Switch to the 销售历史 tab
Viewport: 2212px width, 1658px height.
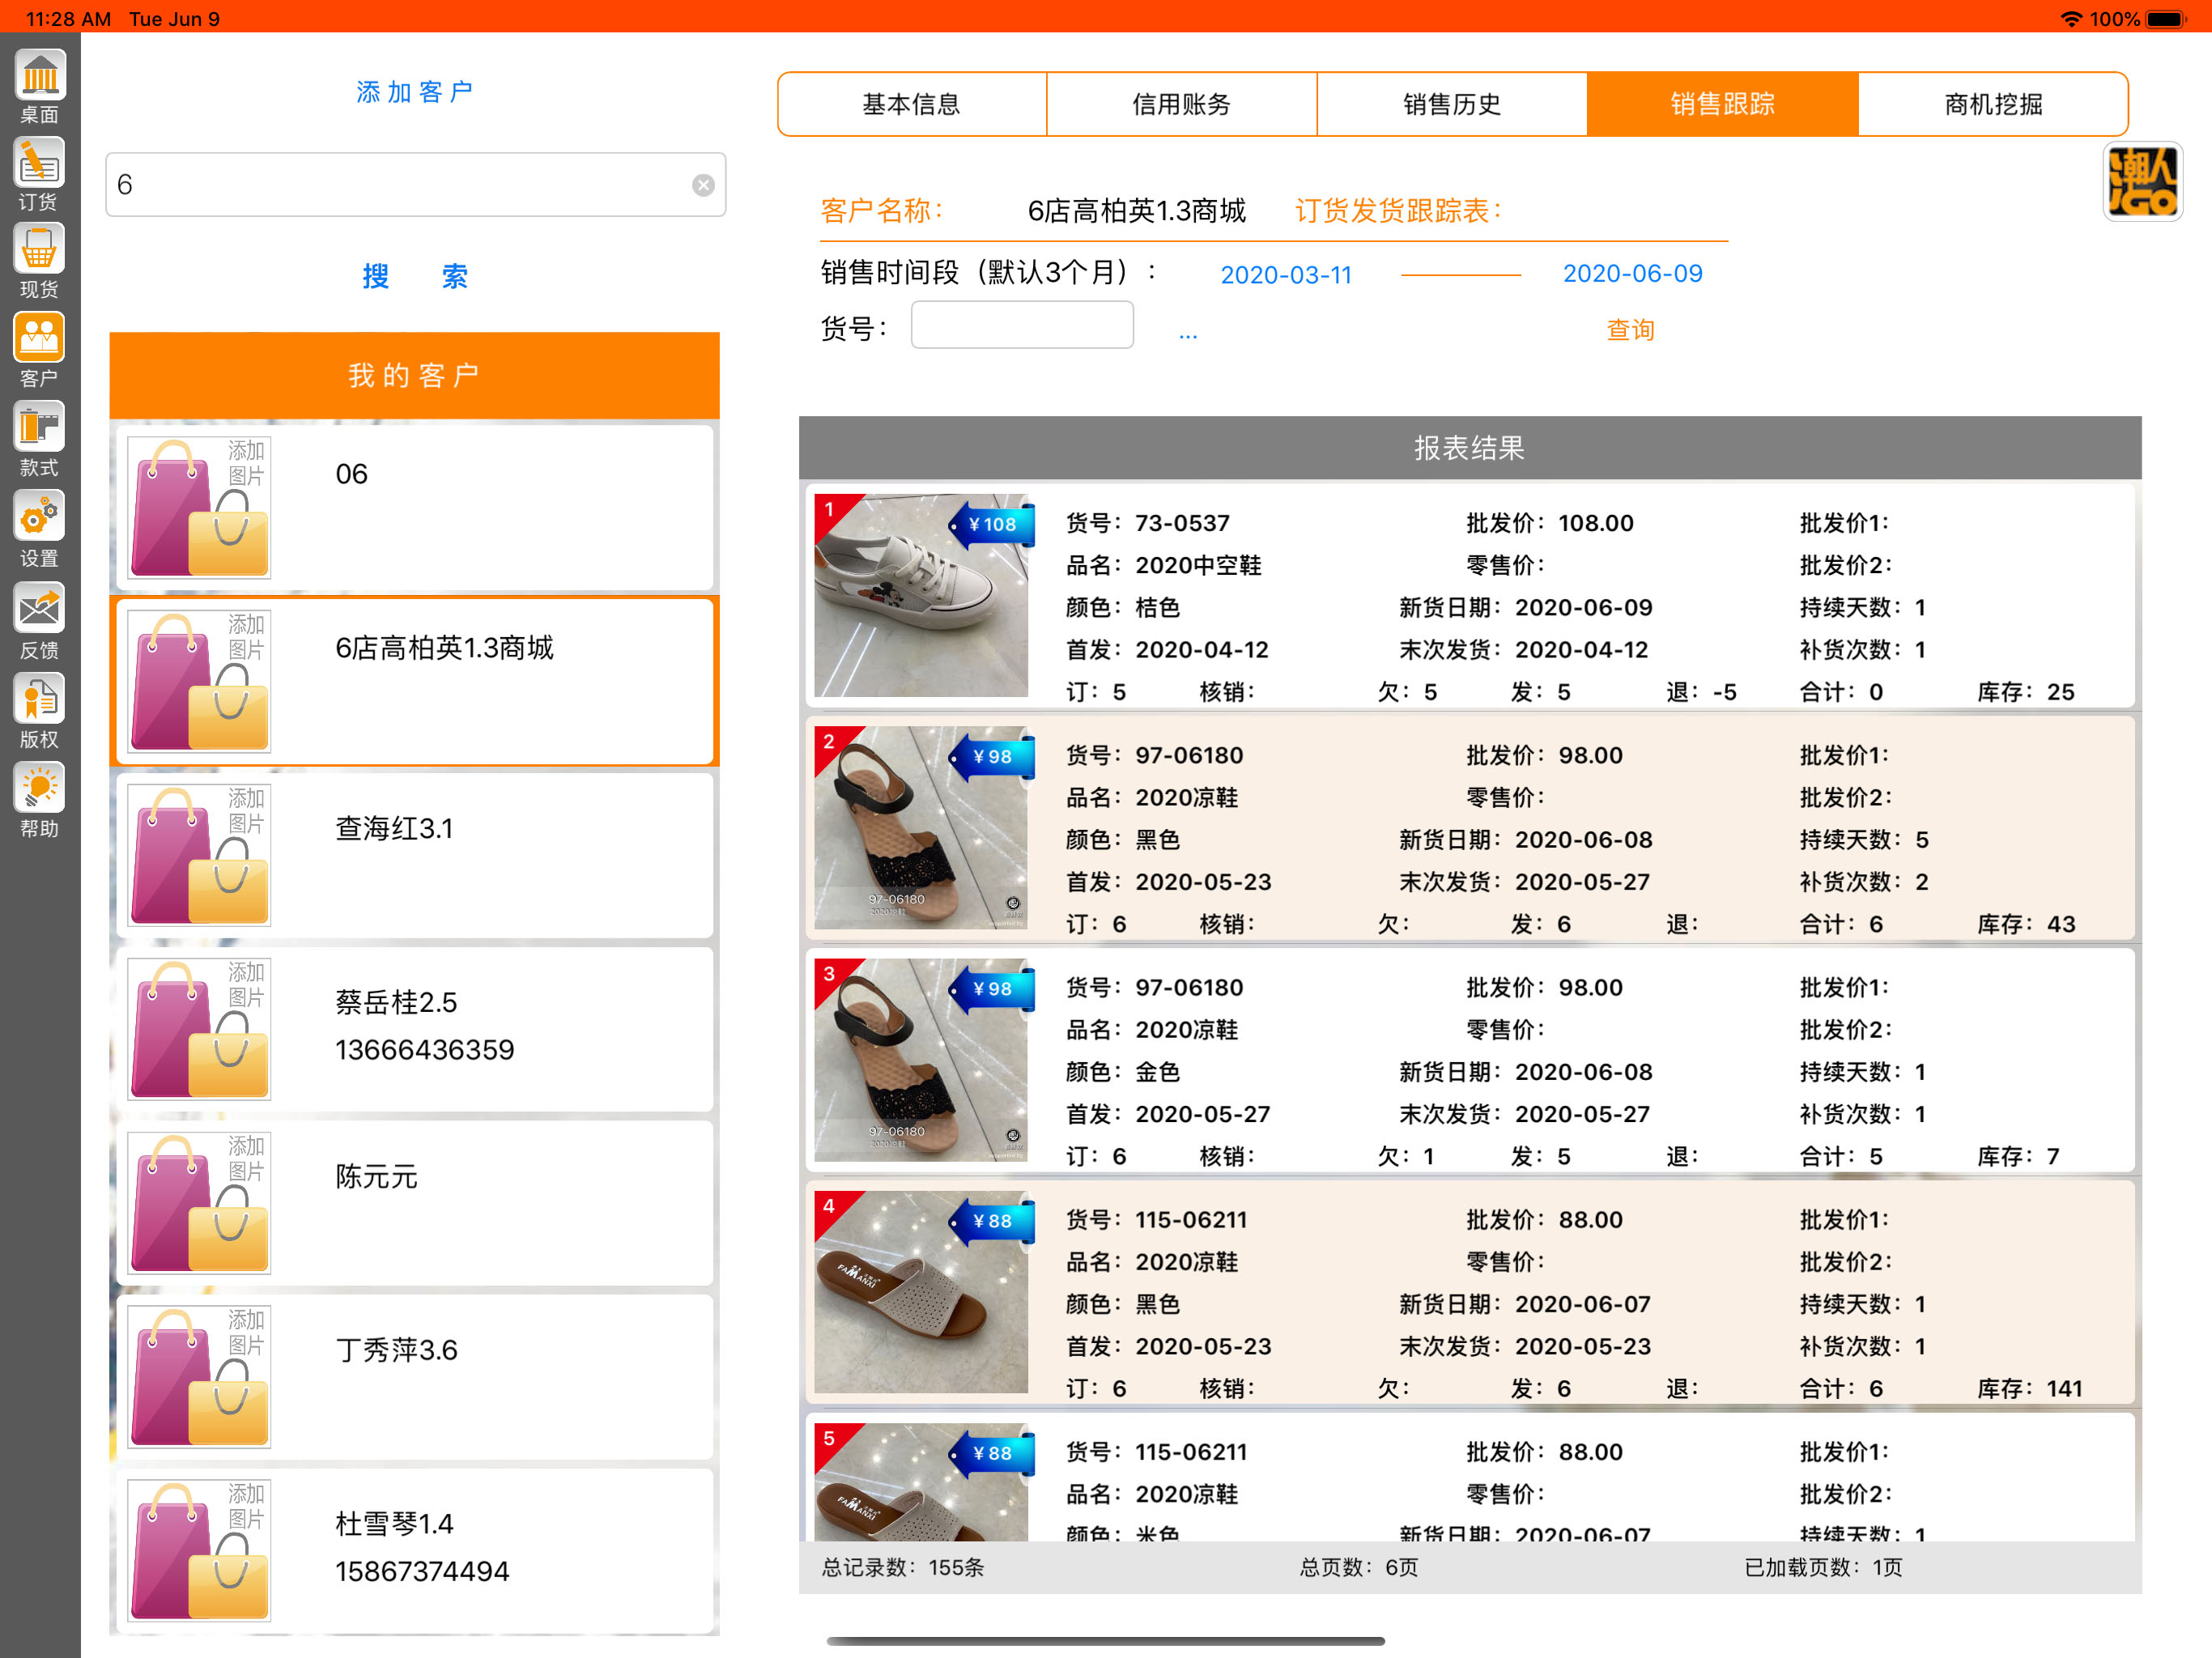coord(1452,104)
